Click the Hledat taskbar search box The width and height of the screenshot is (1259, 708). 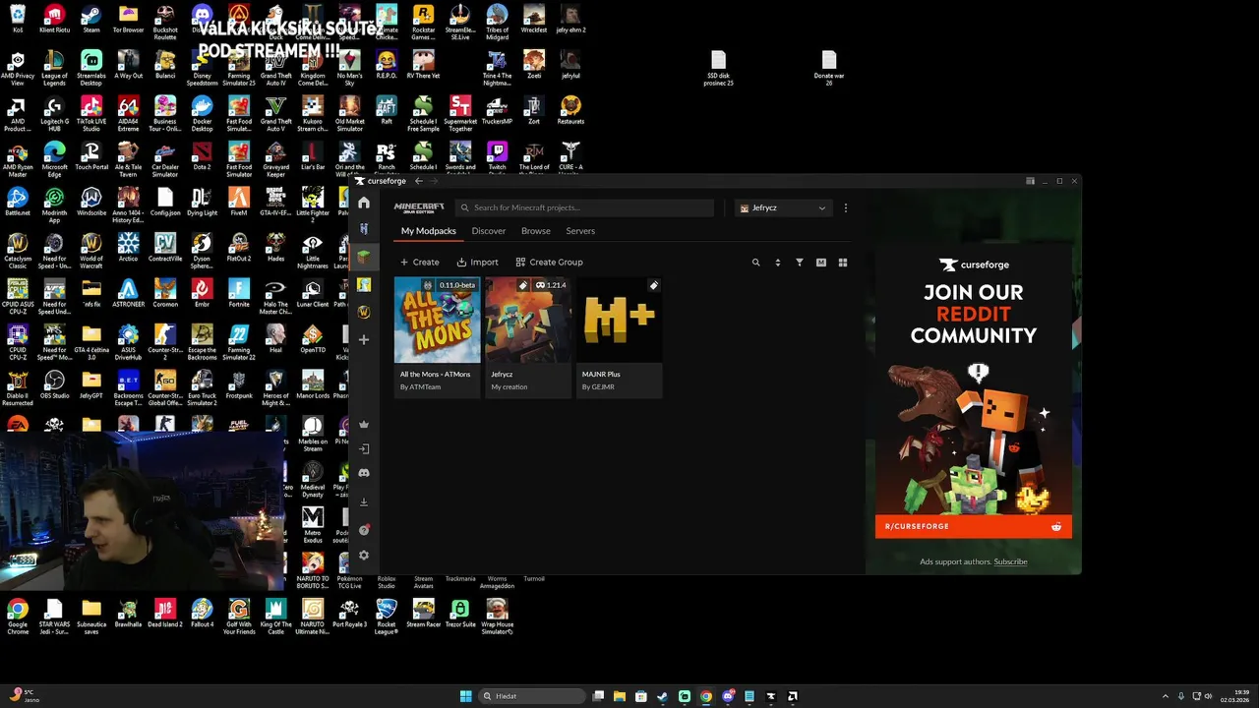point(530,696)
